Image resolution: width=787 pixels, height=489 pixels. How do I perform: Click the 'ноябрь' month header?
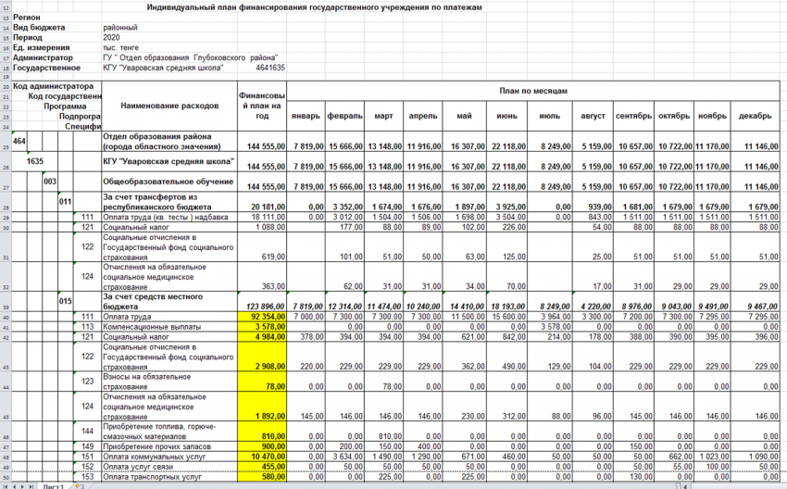(x=712, y=116)
